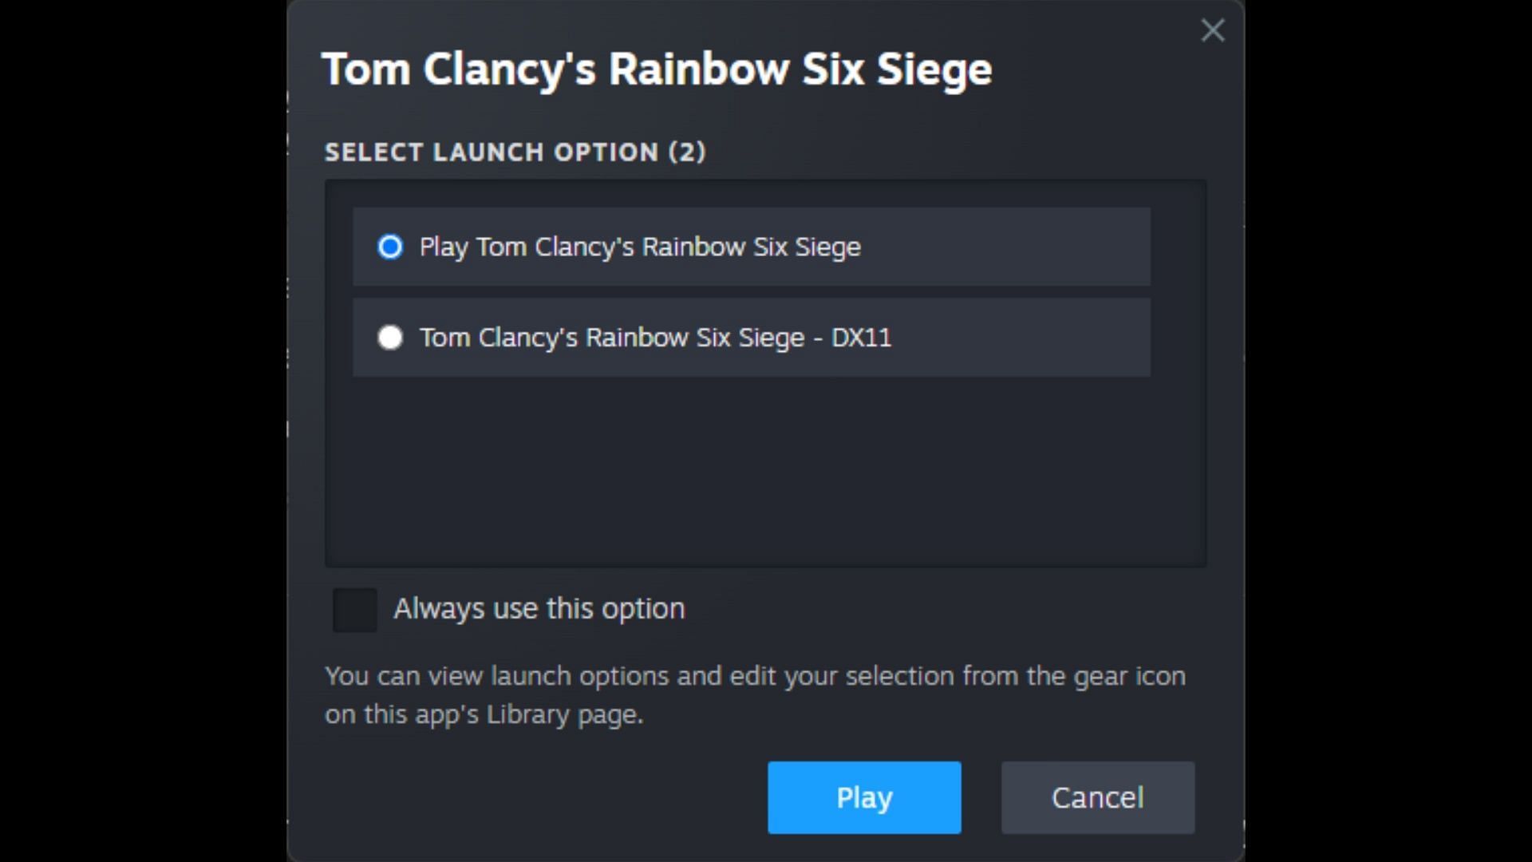Select the Play Tom Clancy's Rainbow Six Siege radio

click(390, 247)
